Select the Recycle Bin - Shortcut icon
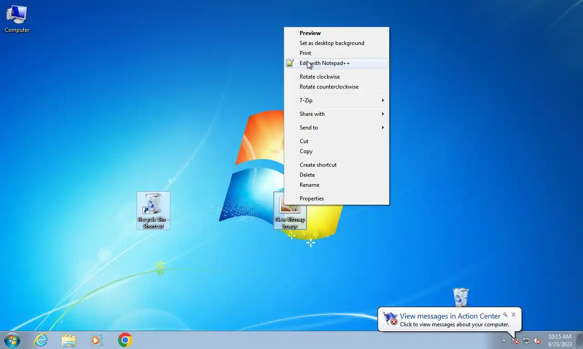583x349 pixels. pos(153,210)
